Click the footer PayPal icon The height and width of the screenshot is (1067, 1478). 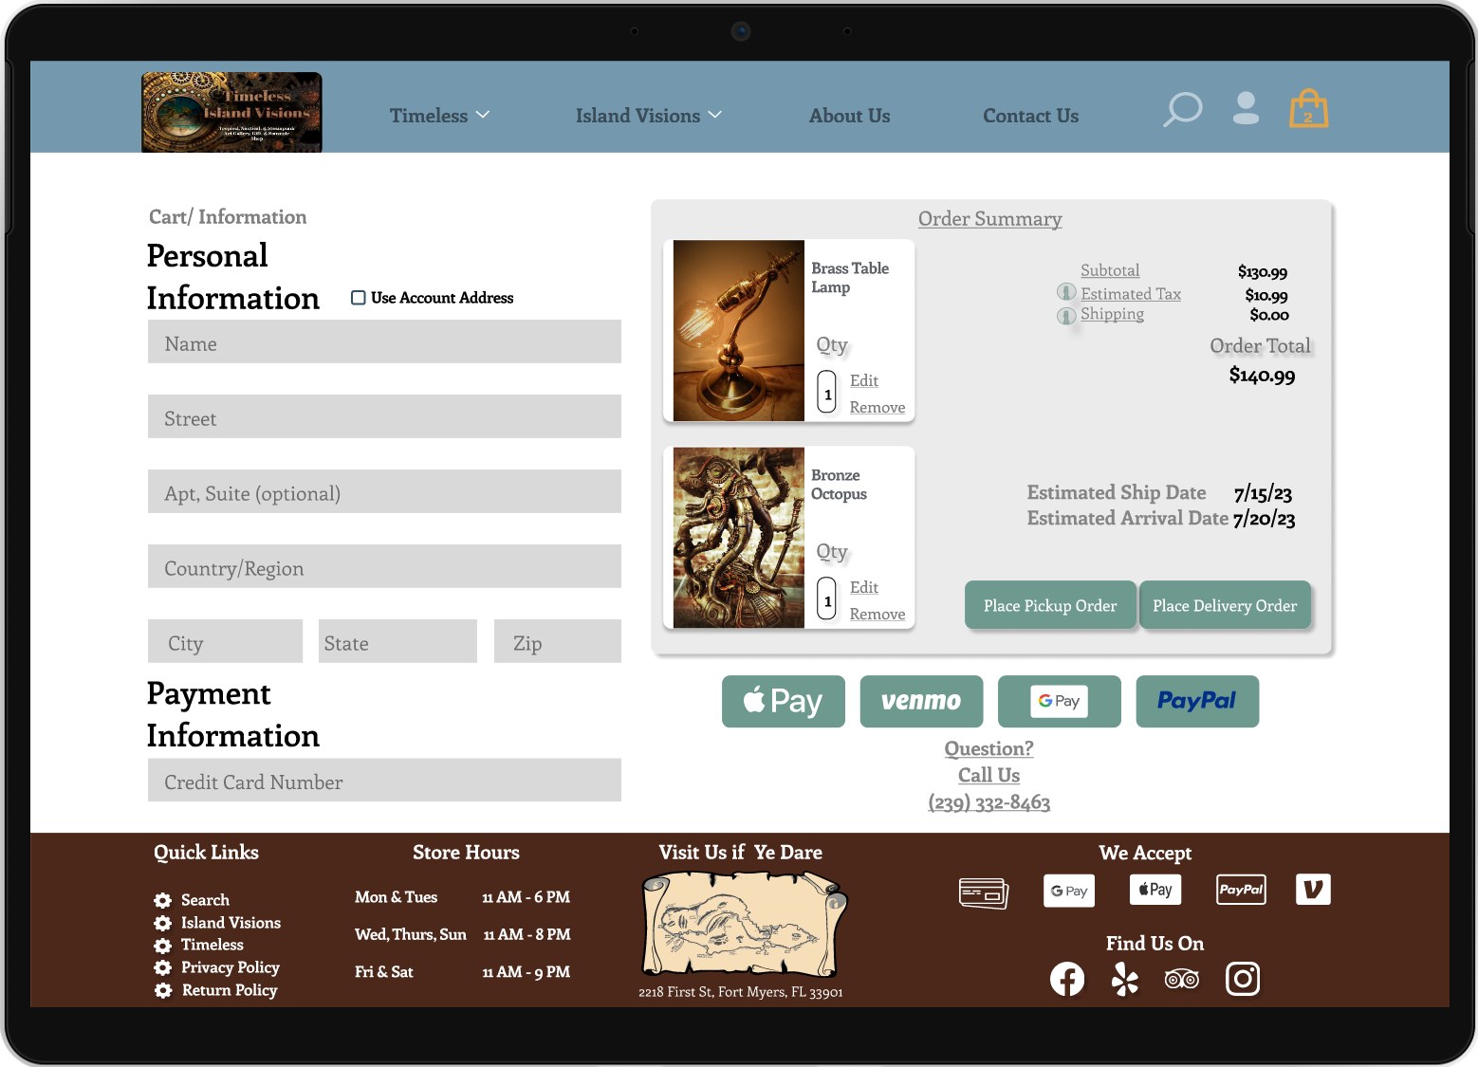pos(1241,890)
